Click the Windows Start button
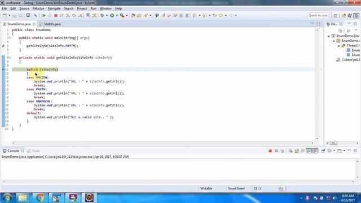 [x=7, y=198]
